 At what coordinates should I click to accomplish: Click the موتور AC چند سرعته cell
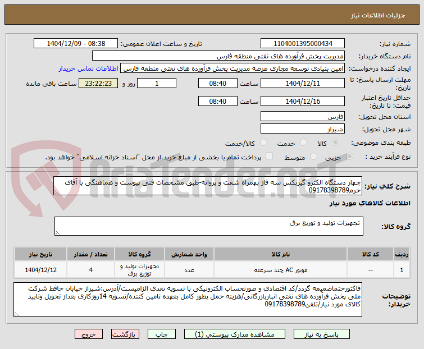tap(280, 270)
